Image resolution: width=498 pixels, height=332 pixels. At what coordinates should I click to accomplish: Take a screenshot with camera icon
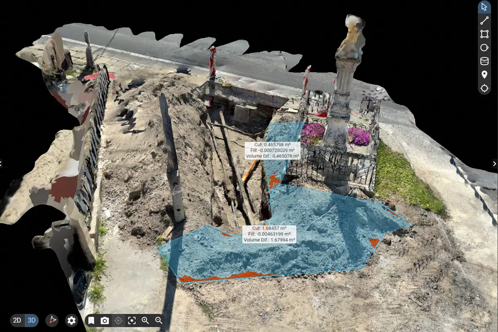tap(105, 320)
